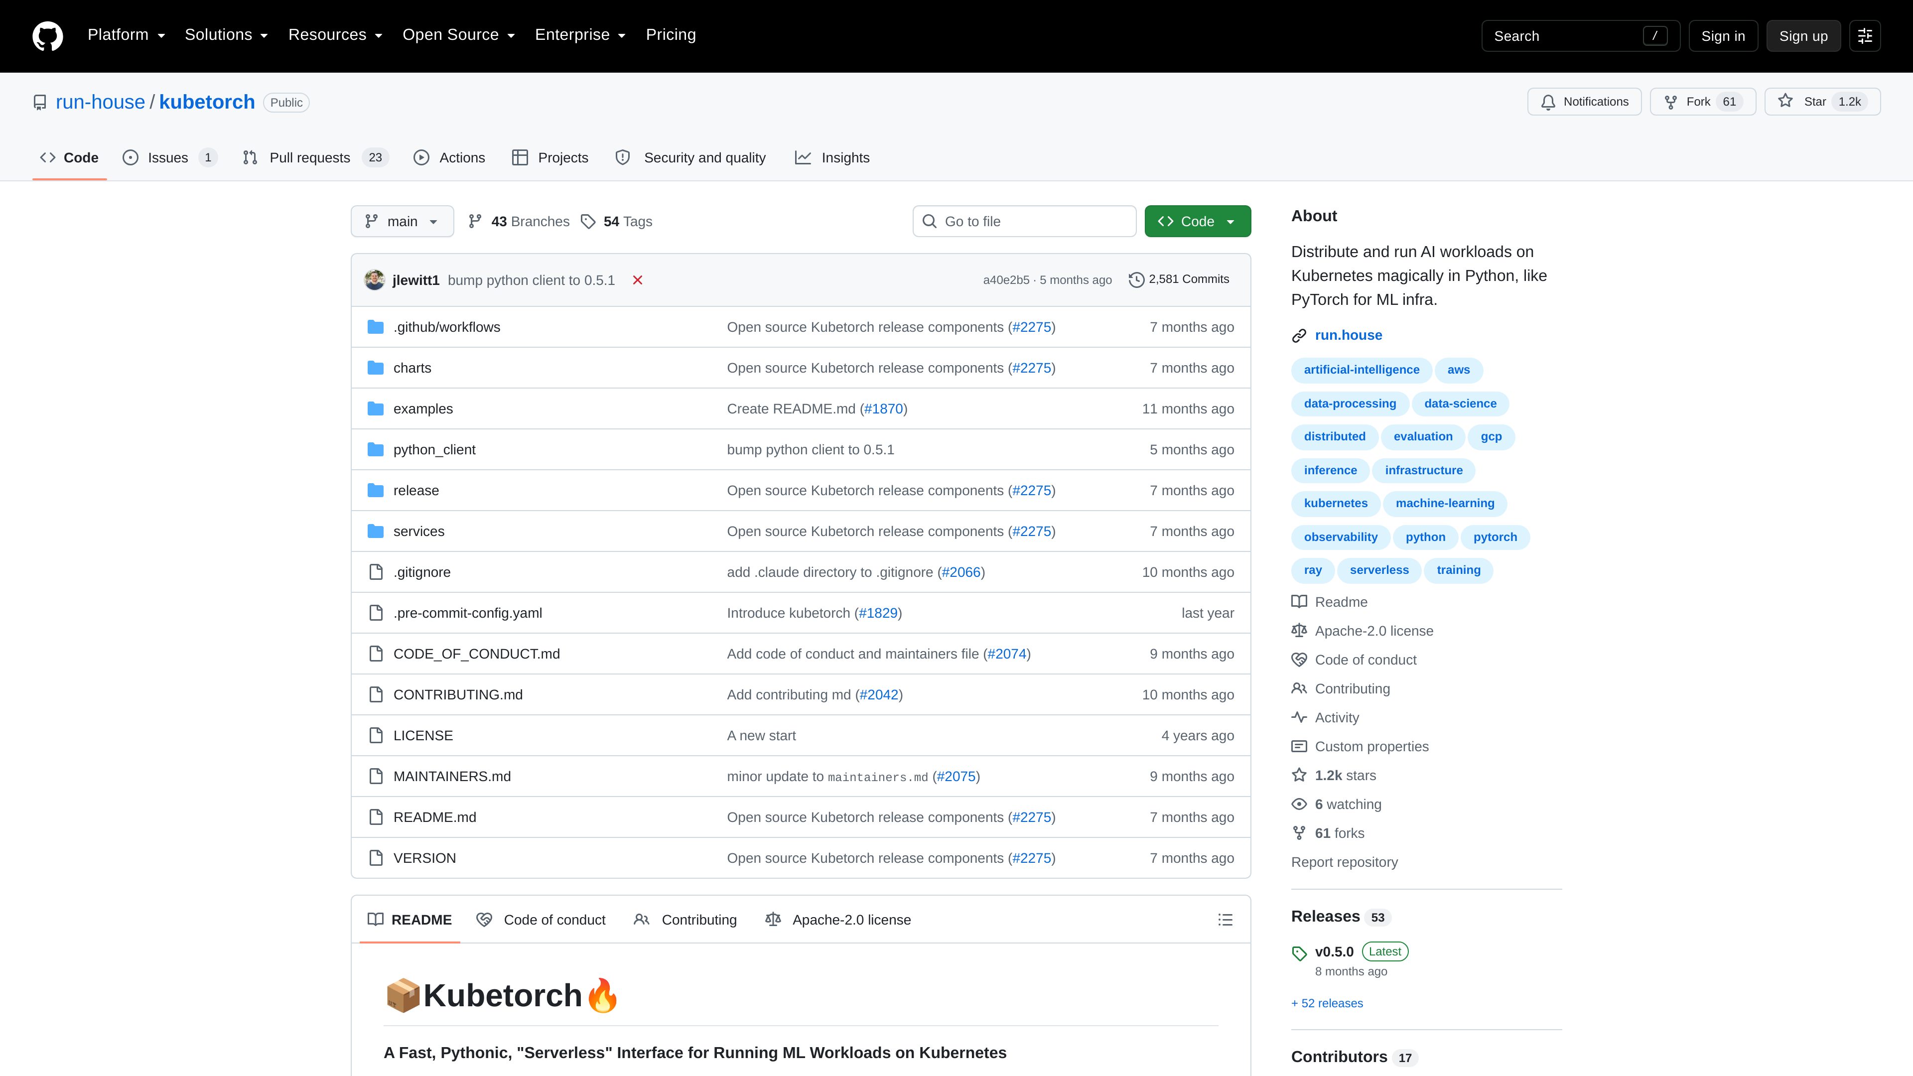Select the Contributing README tab
Screen dimensions: 1913x1076
coord(685,919)
